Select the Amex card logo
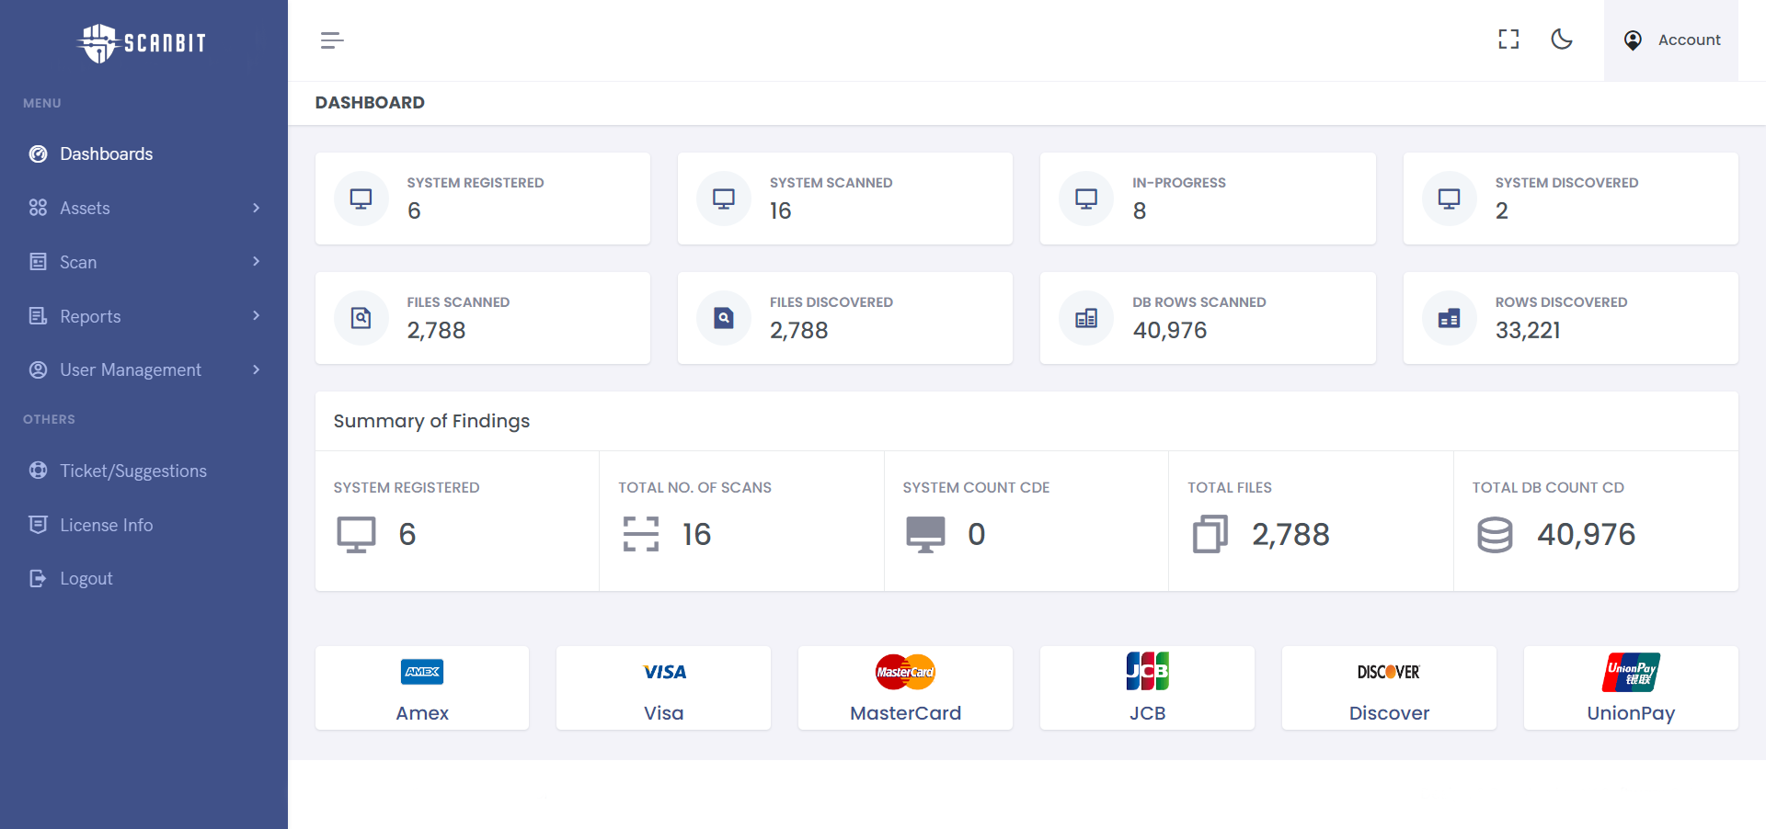This screenshot has height=829, width=1766. 422,672
